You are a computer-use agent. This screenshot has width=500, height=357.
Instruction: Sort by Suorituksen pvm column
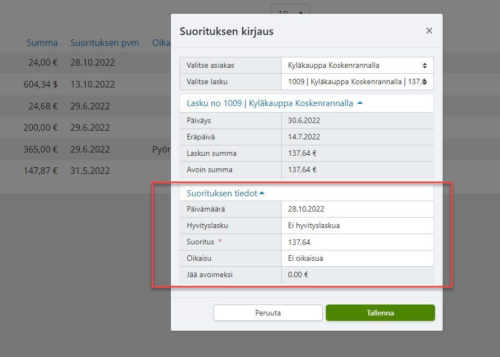pyautogui.click(x=104, y=43)
